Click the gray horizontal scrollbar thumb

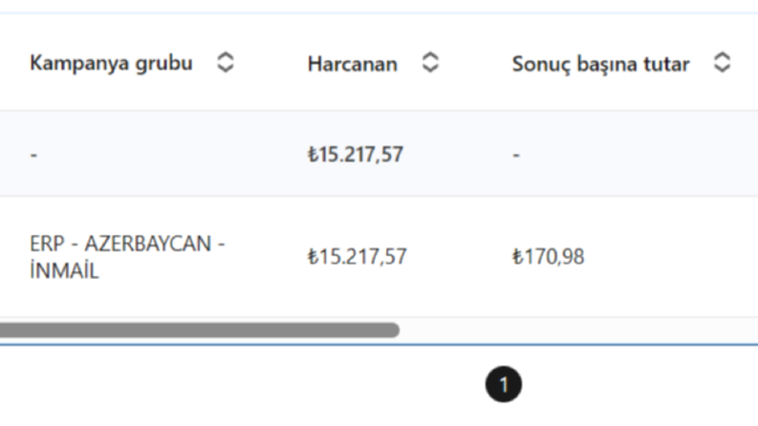[199, 330]
